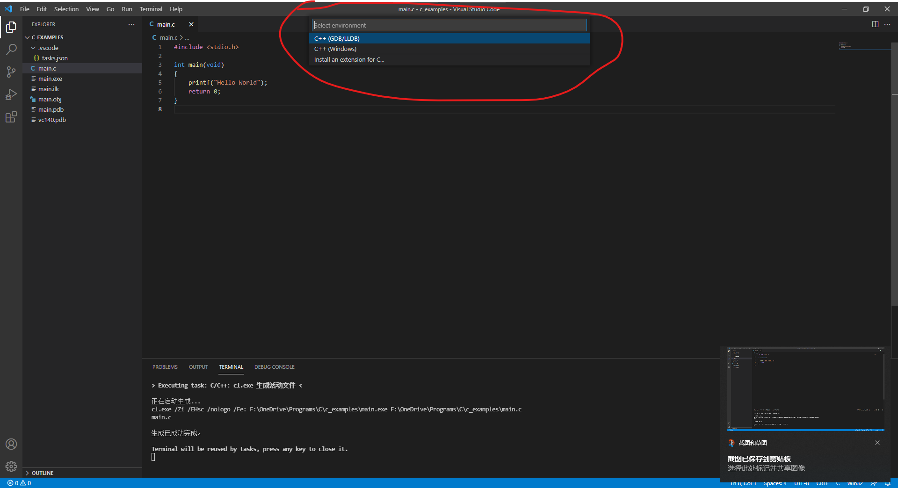The image size is (898, 488).
Task: Open the File menu
Action: [x=24, y=9]
